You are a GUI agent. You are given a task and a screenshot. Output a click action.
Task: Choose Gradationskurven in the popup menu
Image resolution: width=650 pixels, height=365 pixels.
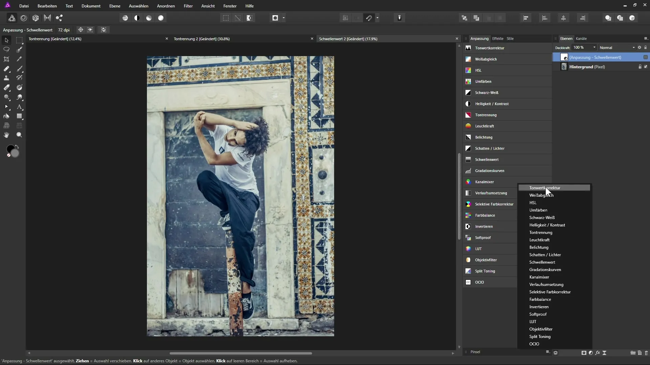coord(554,270)
